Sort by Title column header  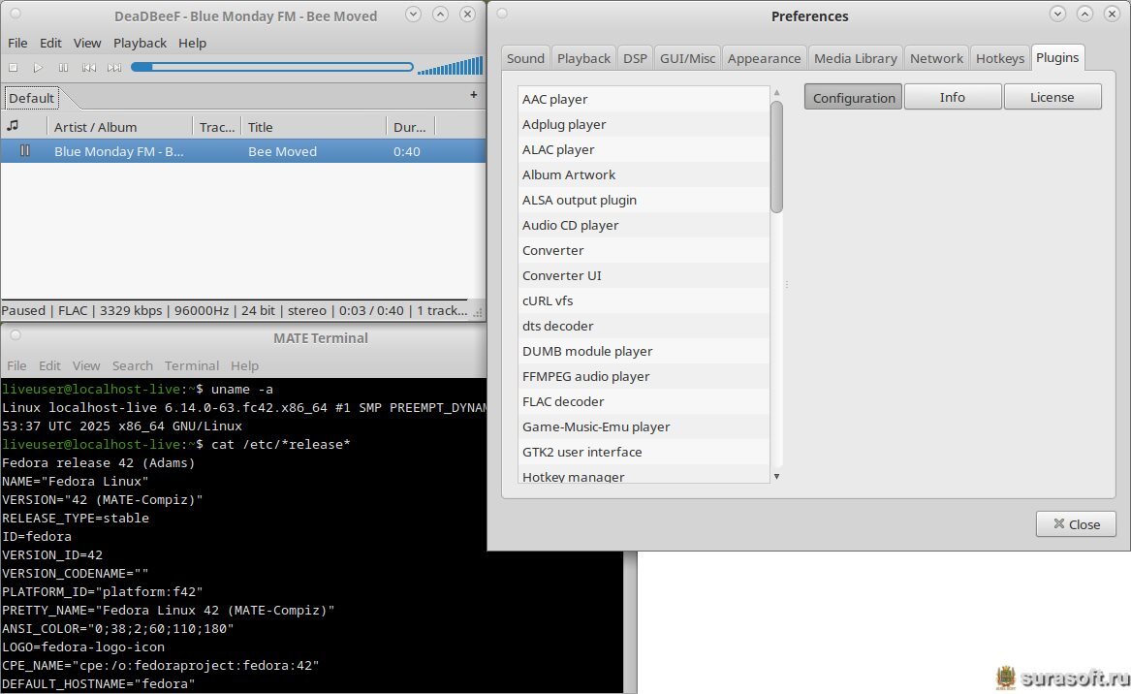pyautogui.click(x=314, y=127)
